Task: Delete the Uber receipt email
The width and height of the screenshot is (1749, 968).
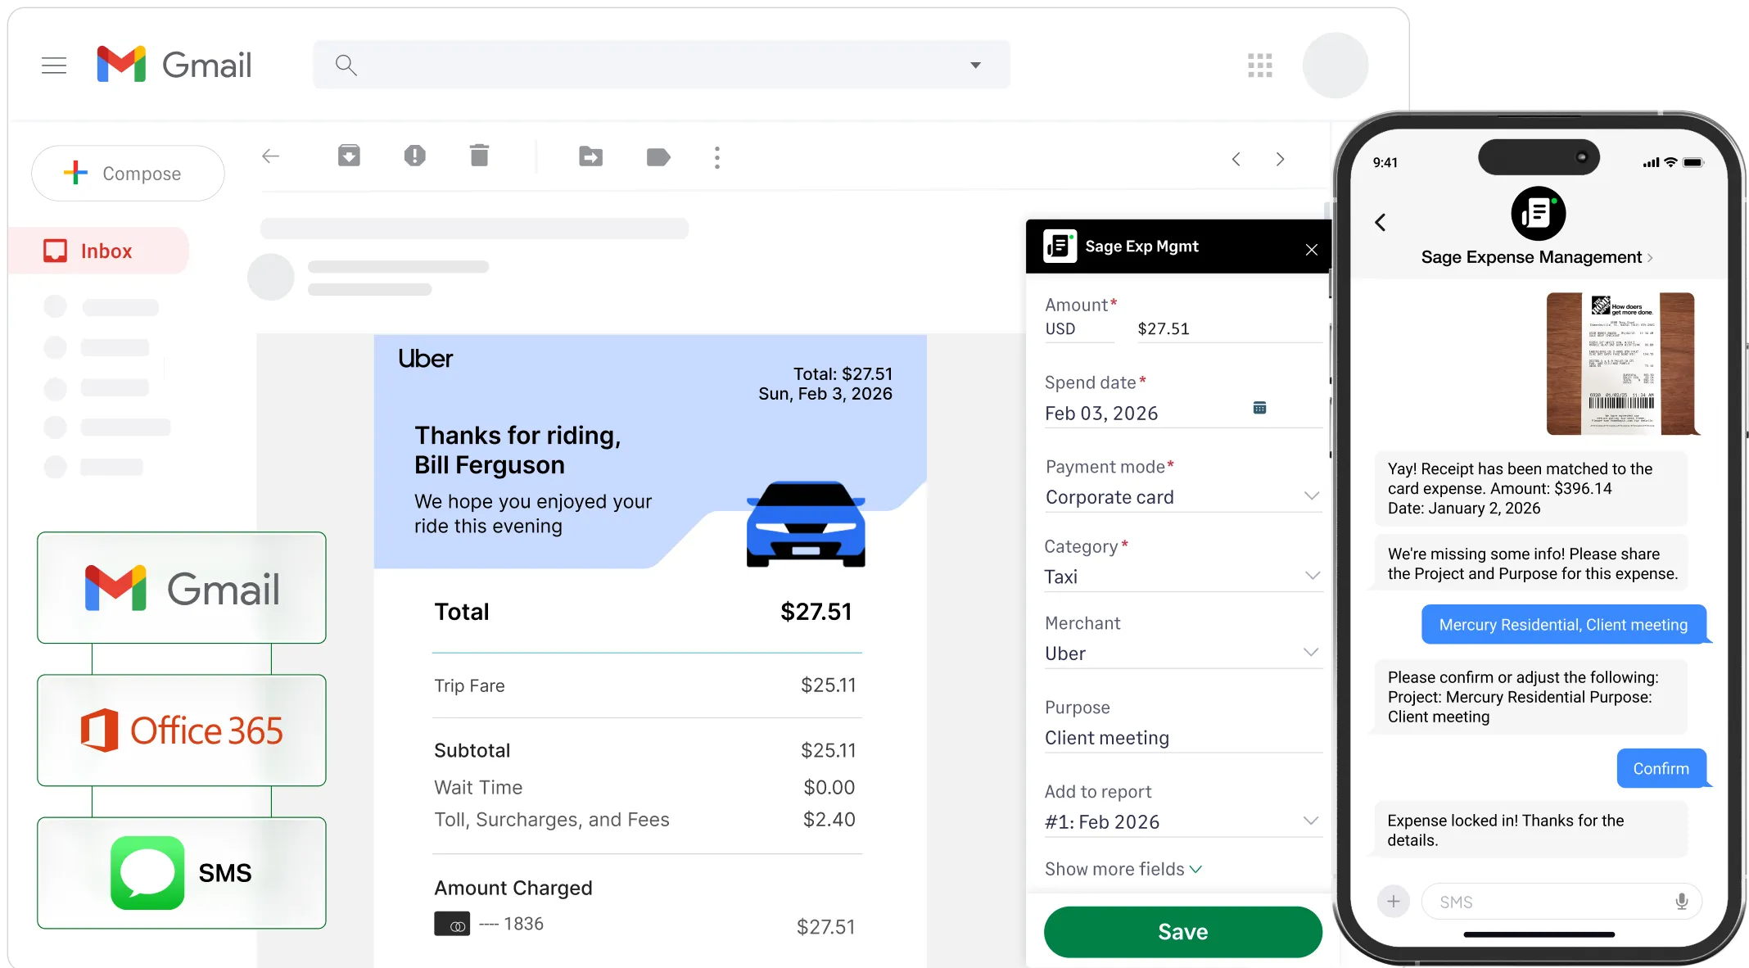Action: (480, 156)
